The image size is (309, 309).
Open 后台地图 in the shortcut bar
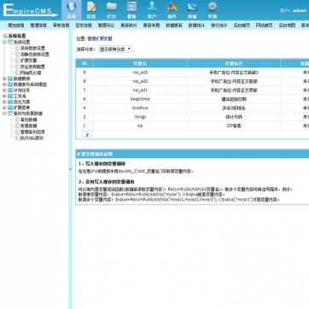click(x=287, y=26)
